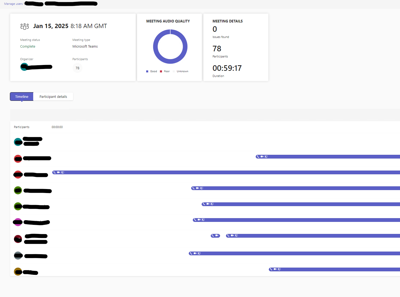Screen dimensions: 400x297
Task: Click the Jan 15, 2025 meeting date heading
Action: click(x=51, y=26)
